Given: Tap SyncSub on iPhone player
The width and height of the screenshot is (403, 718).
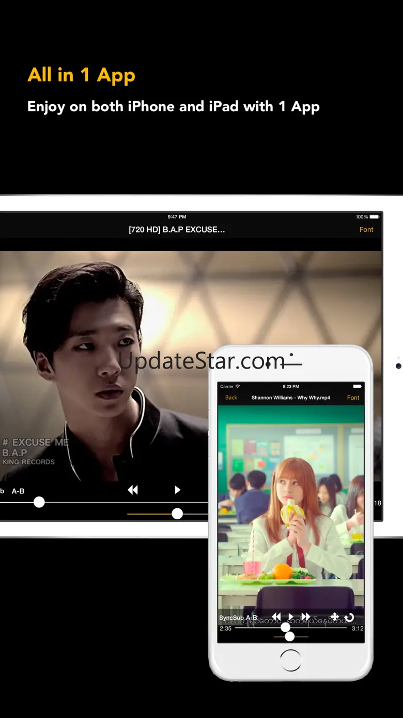Looking at the screenshot, I should pos(231,618).
